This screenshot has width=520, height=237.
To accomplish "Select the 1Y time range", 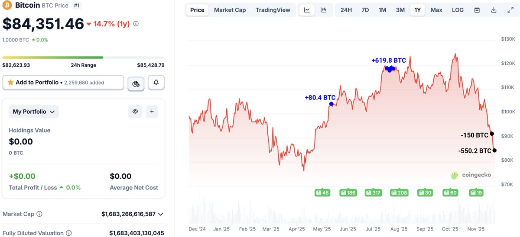I will tap(417, 10).
